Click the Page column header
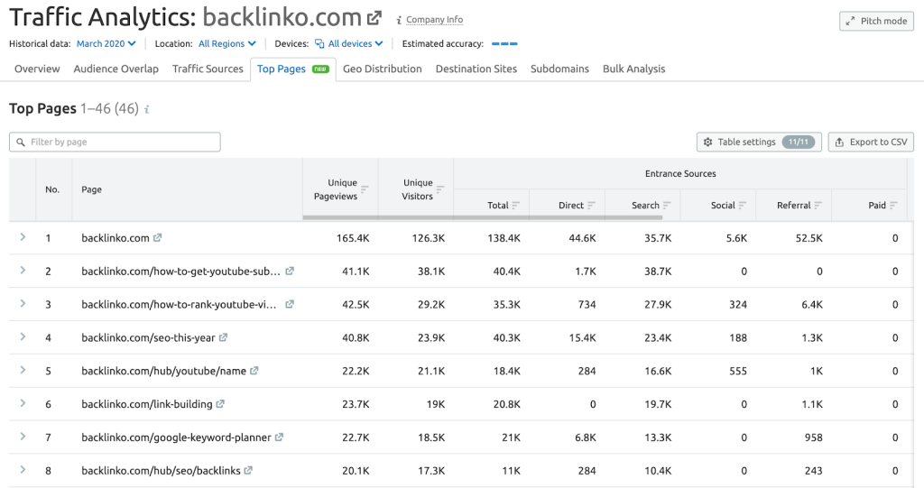The width and height of the screenshot is (924, 488). pos(91,189)
